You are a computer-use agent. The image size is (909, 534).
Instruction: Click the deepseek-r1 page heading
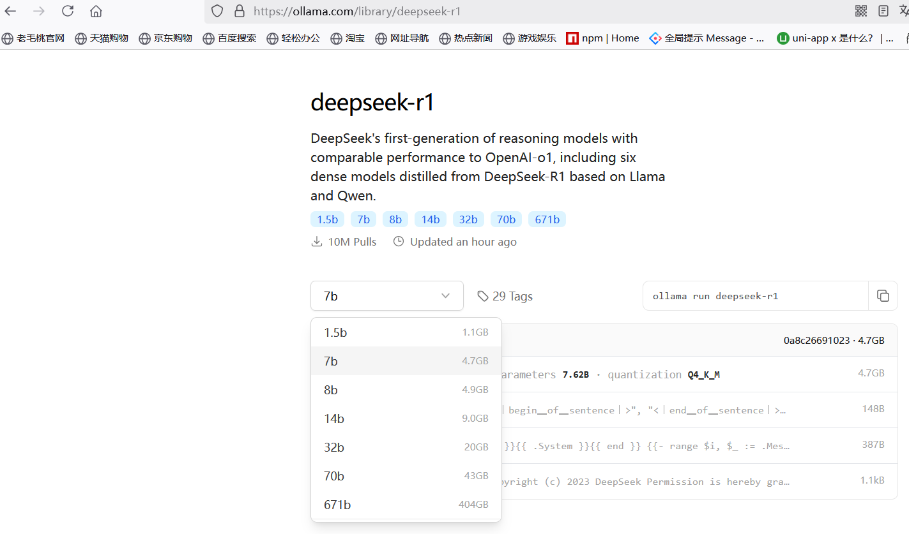click(x=372, y=102)
